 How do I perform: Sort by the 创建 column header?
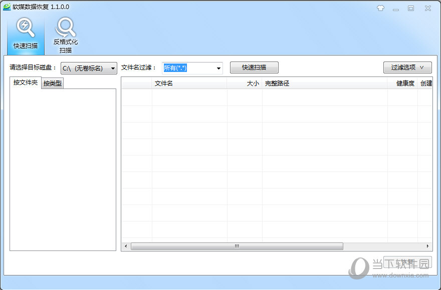pos(425,83)
